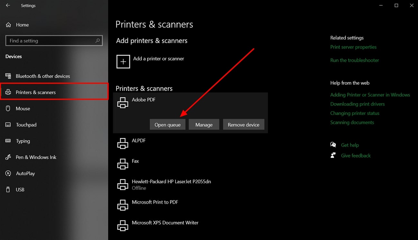The width and height of the screenshot is (418, 240).
Task: Click the Get help chat icon
Action: [x=333, y=145]
